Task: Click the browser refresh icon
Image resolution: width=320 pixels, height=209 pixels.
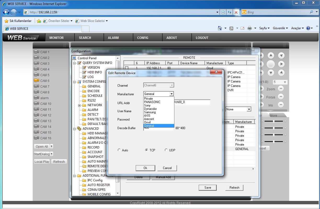Action: 230,12
